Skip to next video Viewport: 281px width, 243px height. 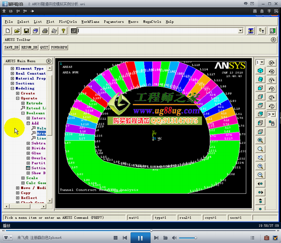click(156, 238)
